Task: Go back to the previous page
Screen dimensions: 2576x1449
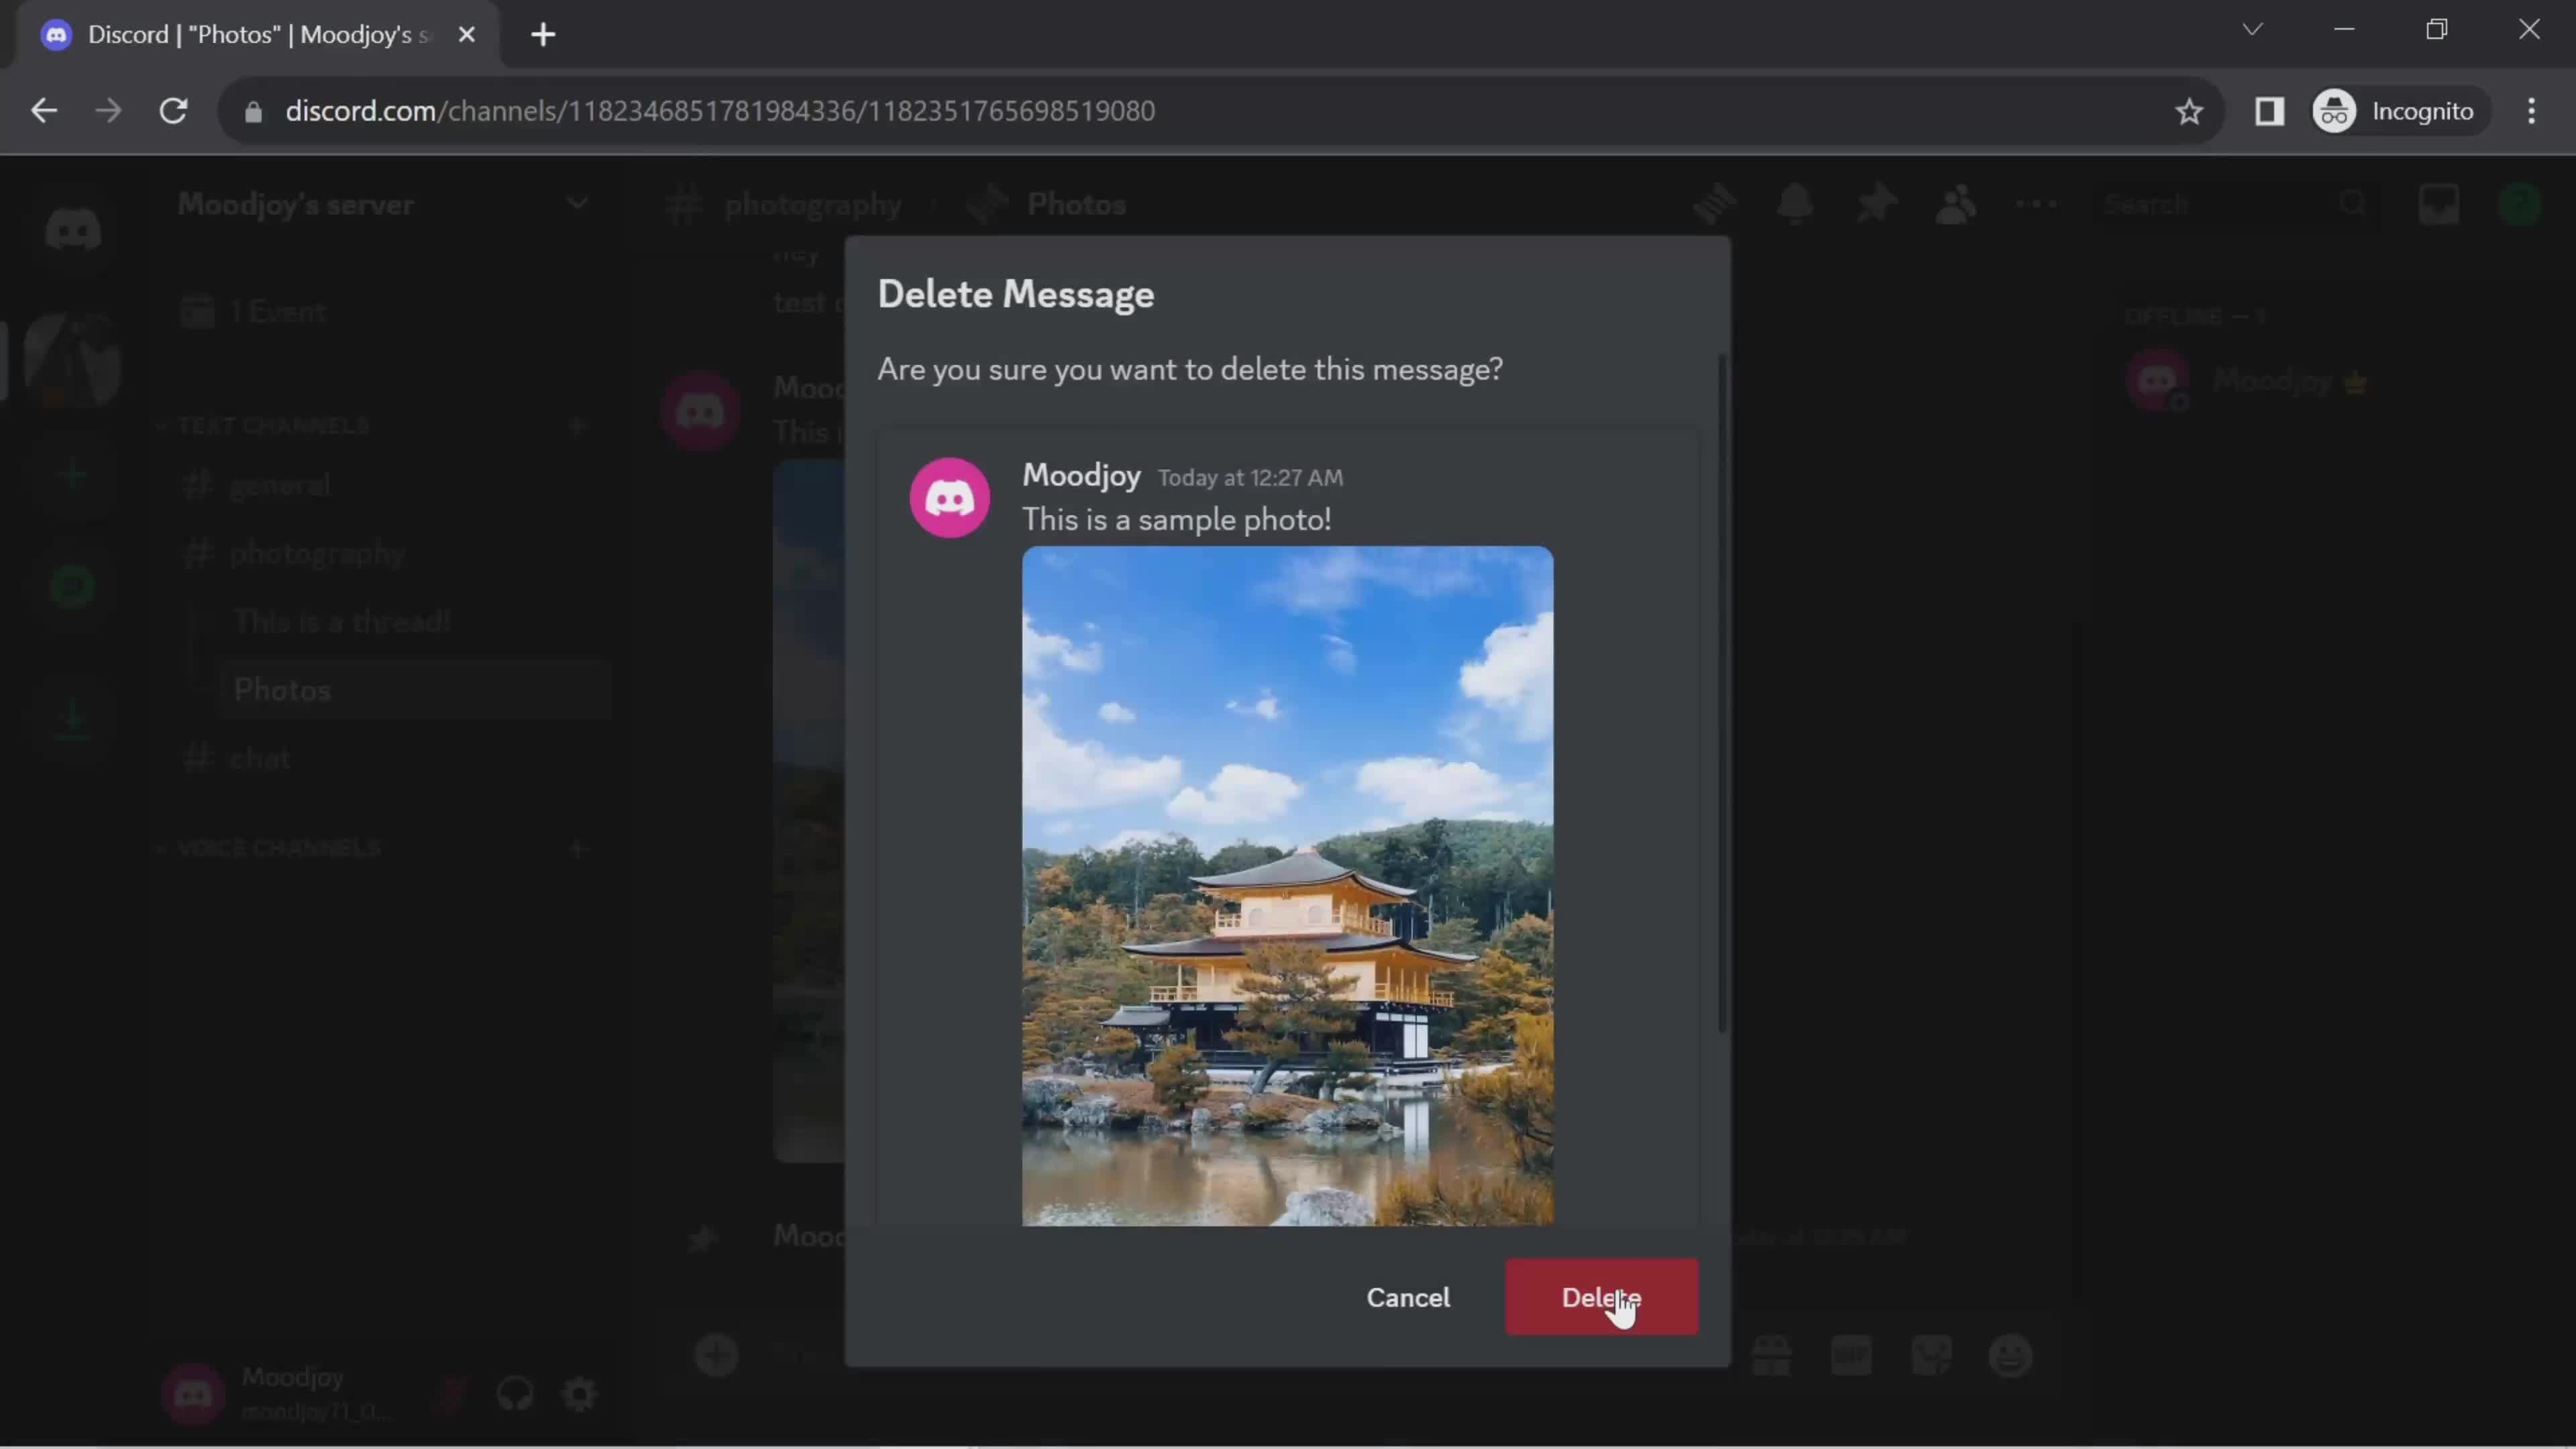Action: [x=43, y=111]
